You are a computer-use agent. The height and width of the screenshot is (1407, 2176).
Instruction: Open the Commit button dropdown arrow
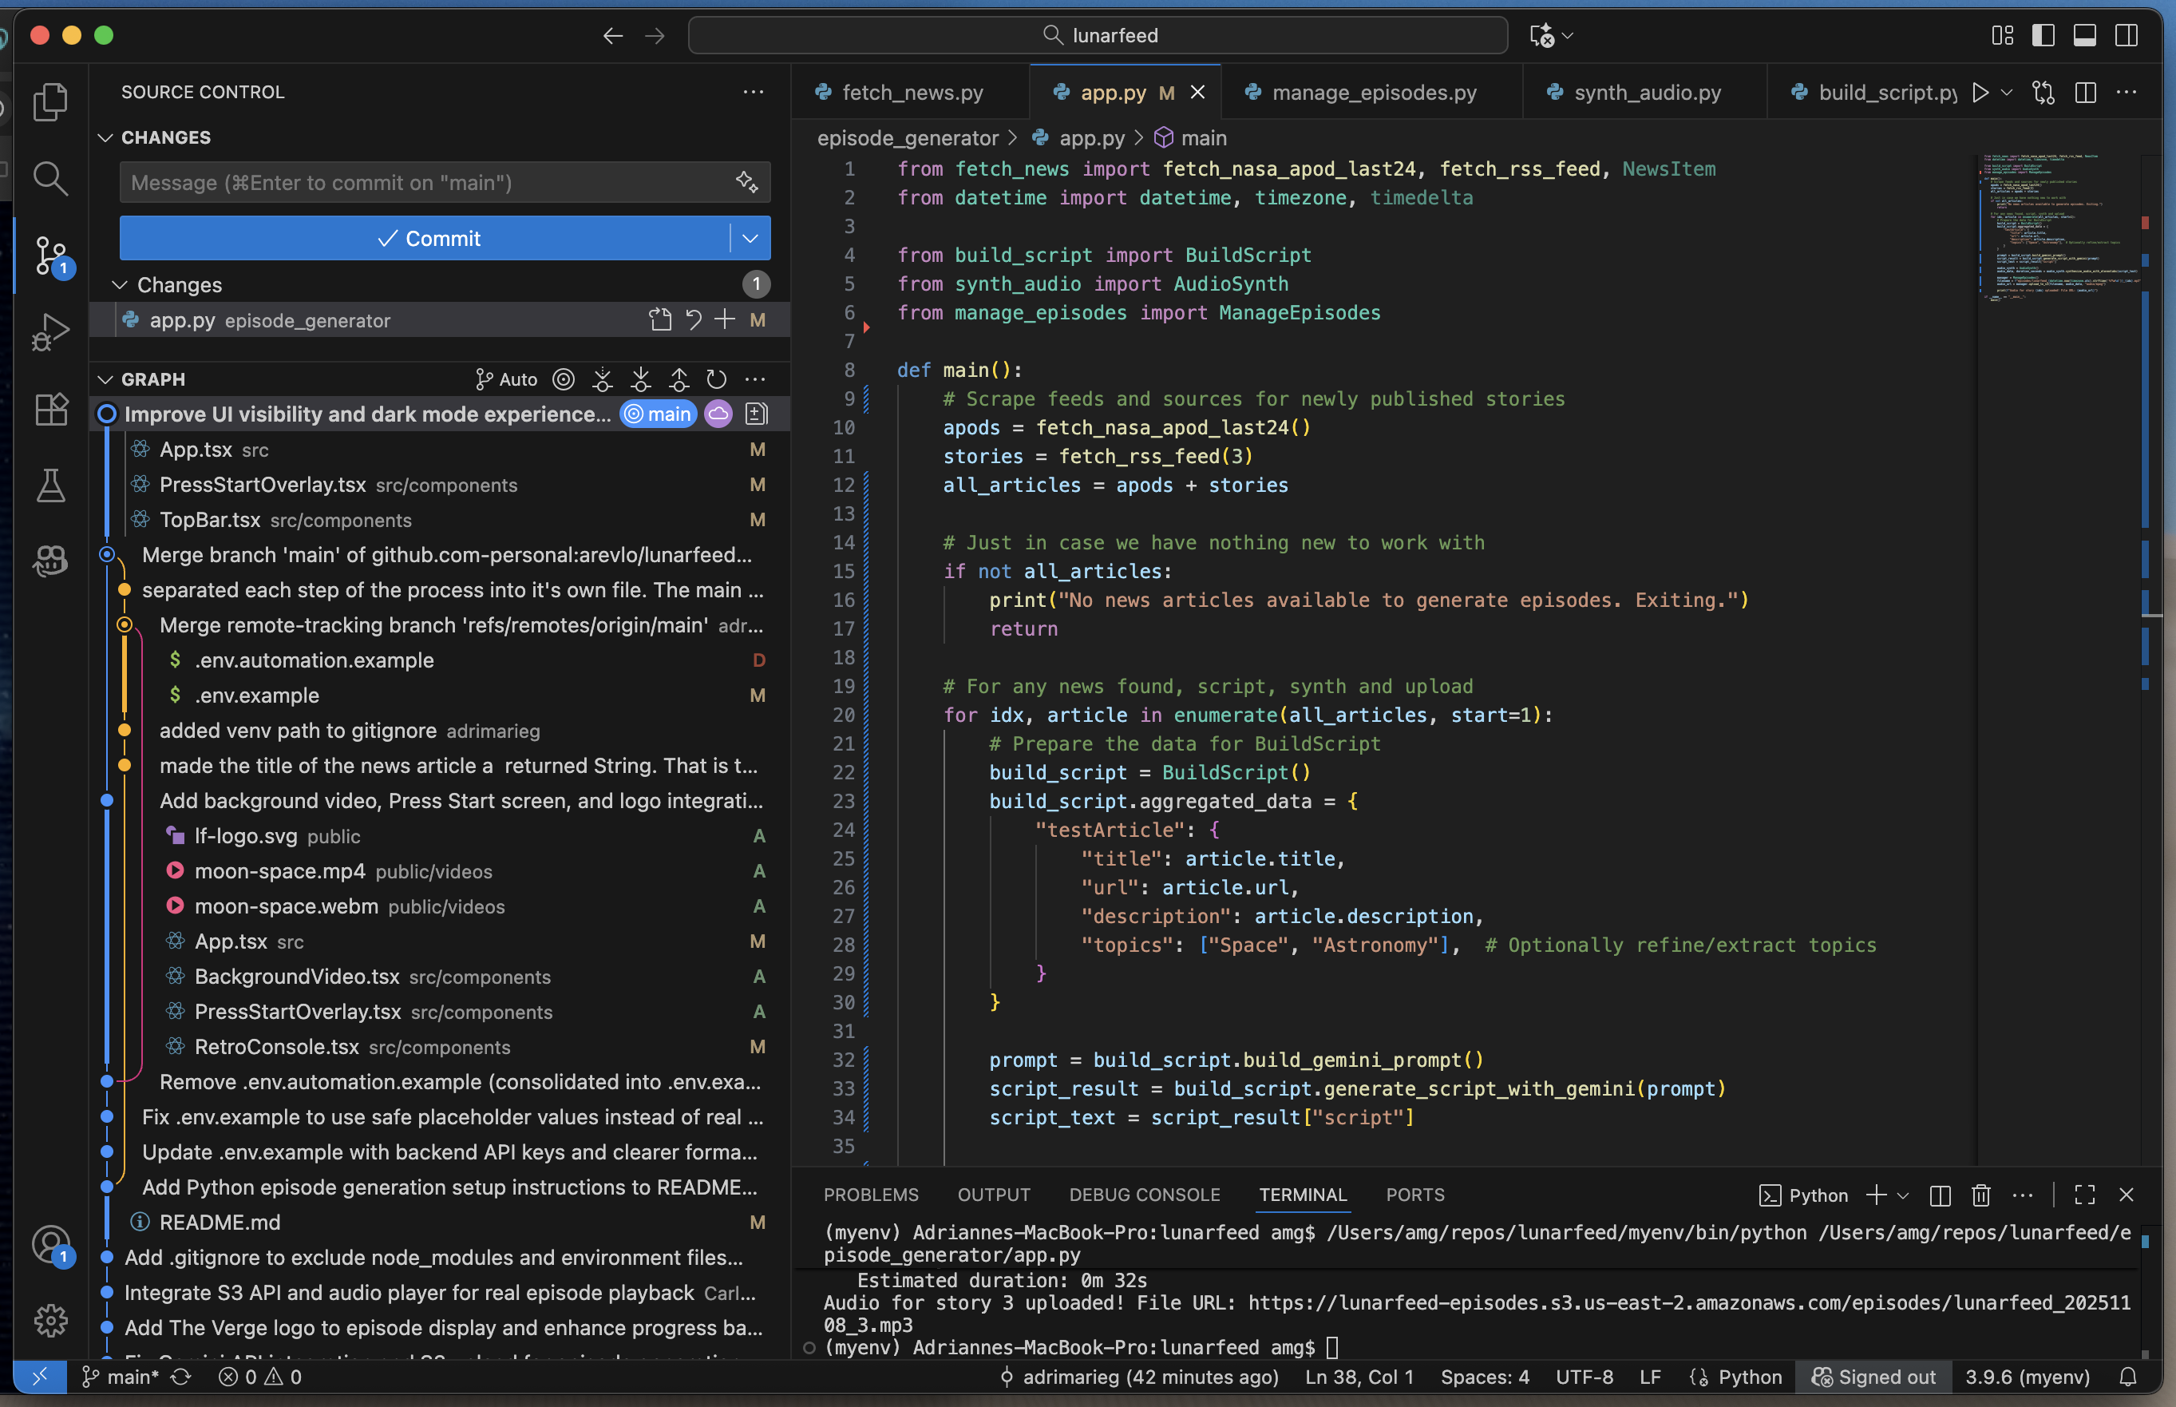[x=750, y=239]
